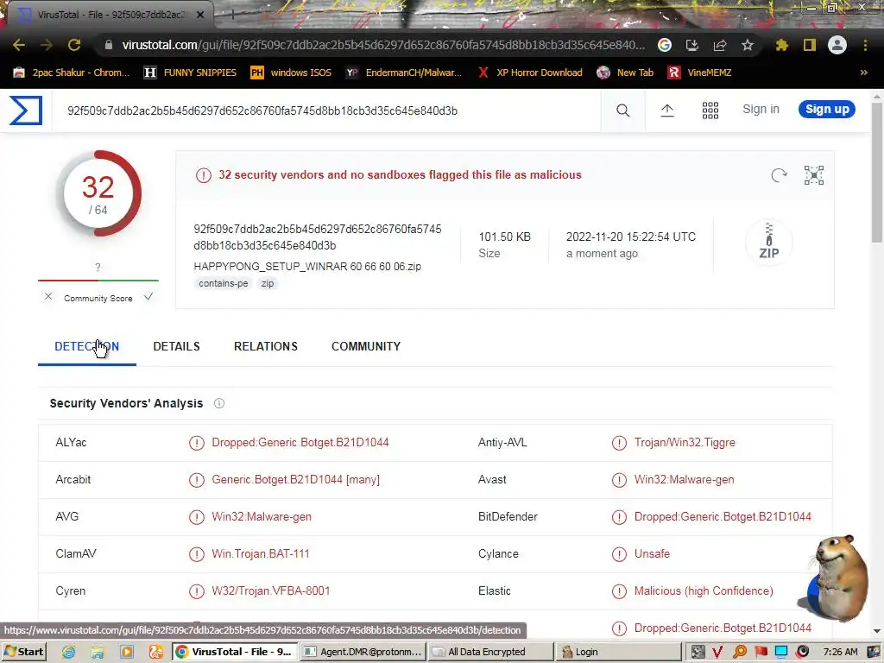The height and width of the screenshot is (663, 884).
Task: Click the upload file arrow icon
Action: pyautogui.click(x=667, y=110)
